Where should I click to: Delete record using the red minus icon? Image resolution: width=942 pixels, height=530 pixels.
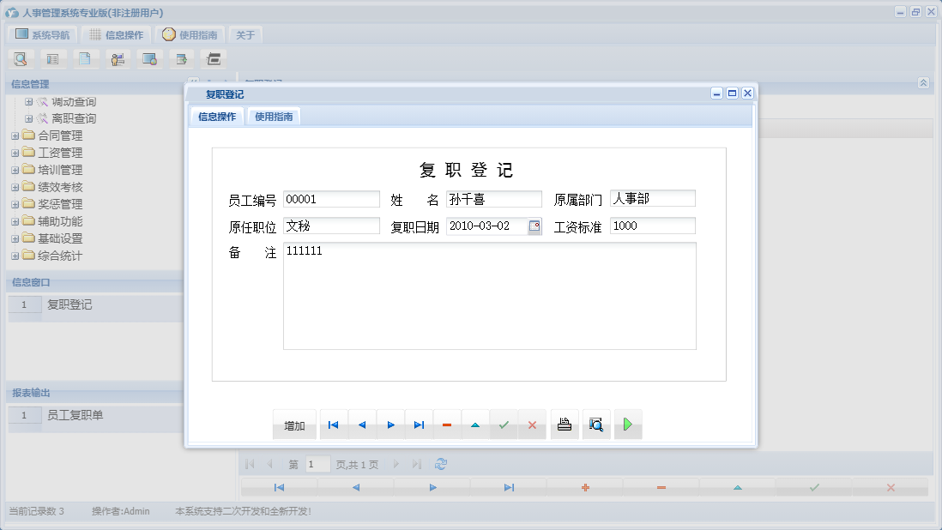coord(447,424)
